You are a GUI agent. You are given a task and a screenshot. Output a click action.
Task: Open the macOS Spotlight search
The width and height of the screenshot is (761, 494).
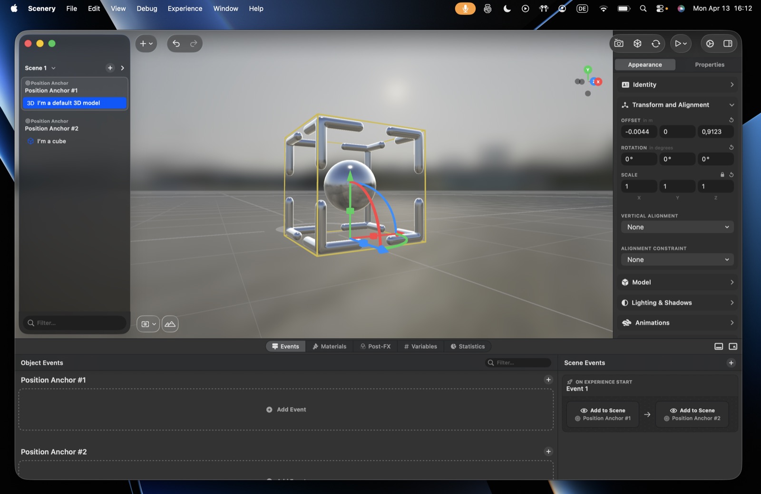643,9
